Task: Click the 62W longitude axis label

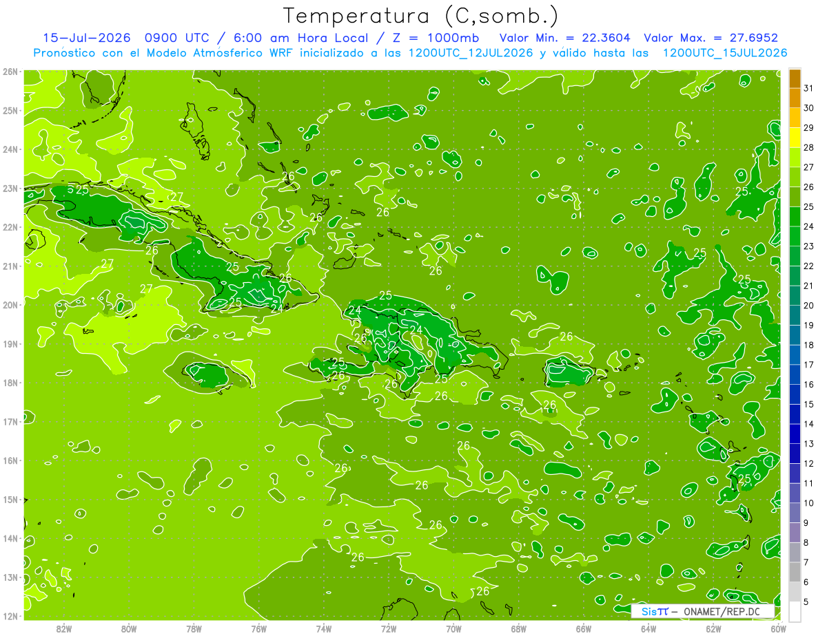Action: pos(713,628)
